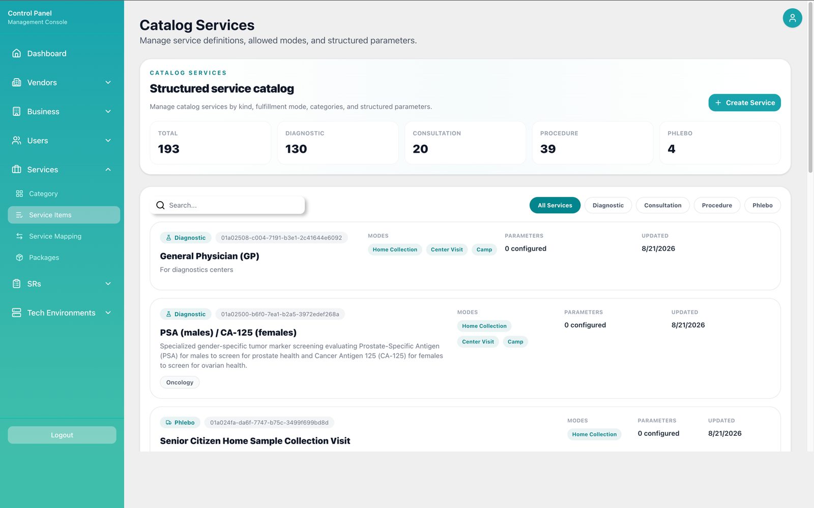
Task: Click the Total 193 stat card
Action: point(210,143)
